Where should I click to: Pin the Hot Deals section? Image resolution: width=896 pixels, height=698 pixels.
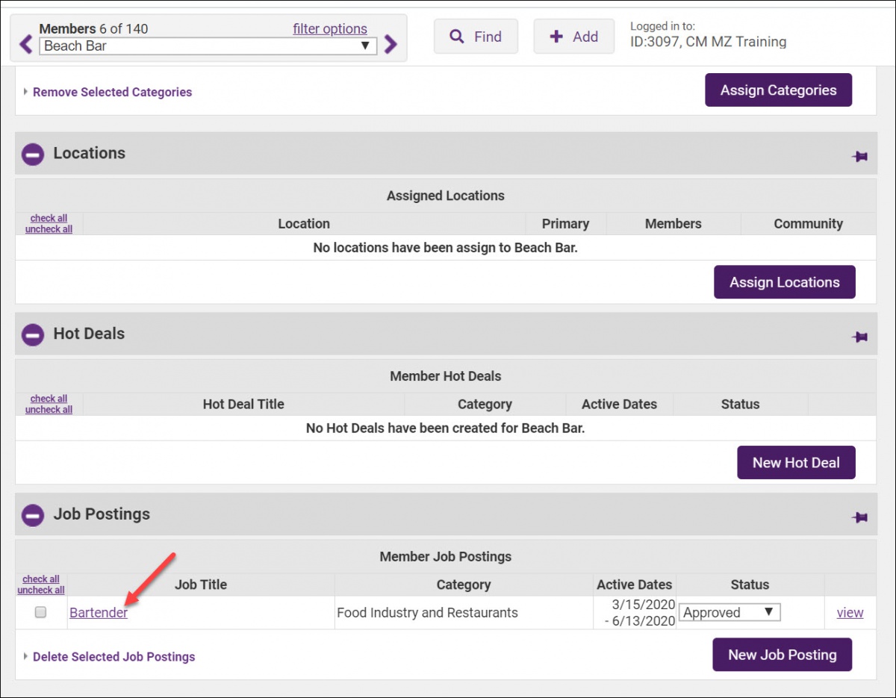pos(859,337)
